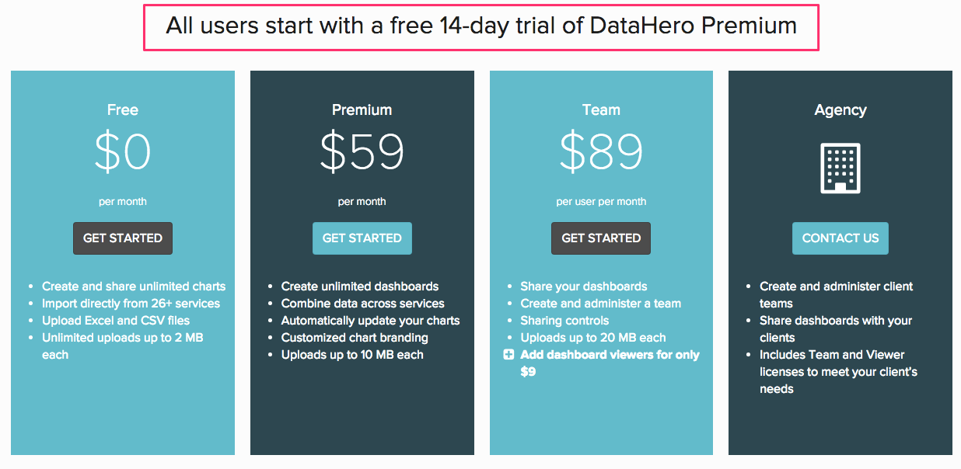This screenshot has width=961, height=469.
Task: Click 'Share dashboards with your clients' item
Action: click(x=836, y=329)
